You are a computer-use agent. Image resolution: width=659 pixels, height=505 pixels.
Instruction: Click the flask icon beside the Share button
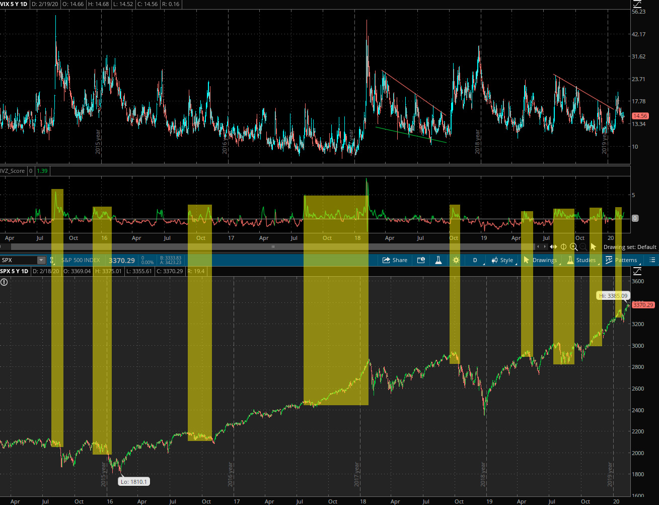(x=438, y=260)
